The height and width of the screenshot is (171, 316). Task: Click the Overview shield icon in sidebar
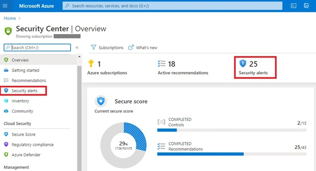click(6, 60)
